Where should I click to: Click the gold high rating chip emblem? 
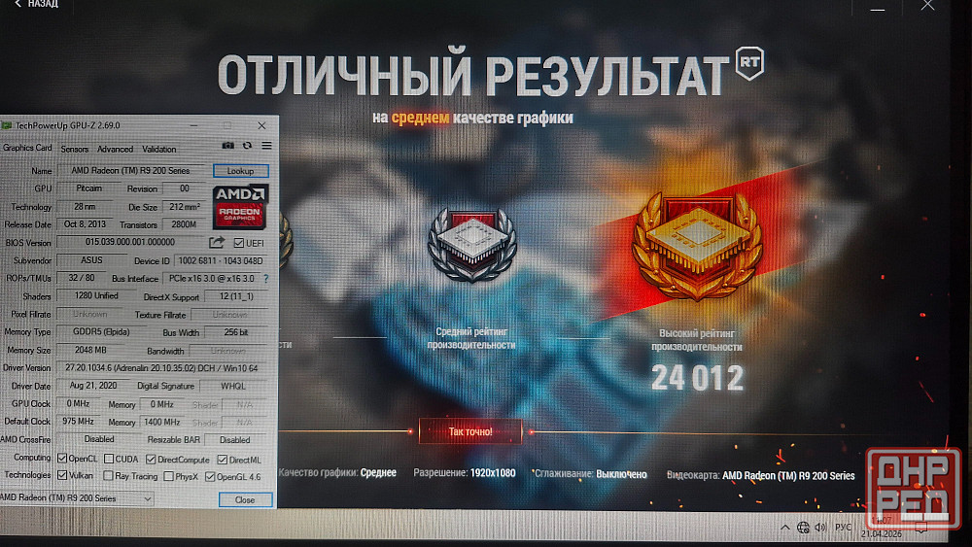[x=697, y=246]
